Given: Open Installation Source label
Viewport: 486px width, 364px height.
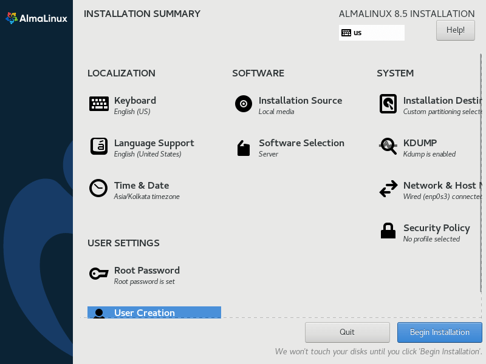Looking at the screenshot, I should (300, 101).
